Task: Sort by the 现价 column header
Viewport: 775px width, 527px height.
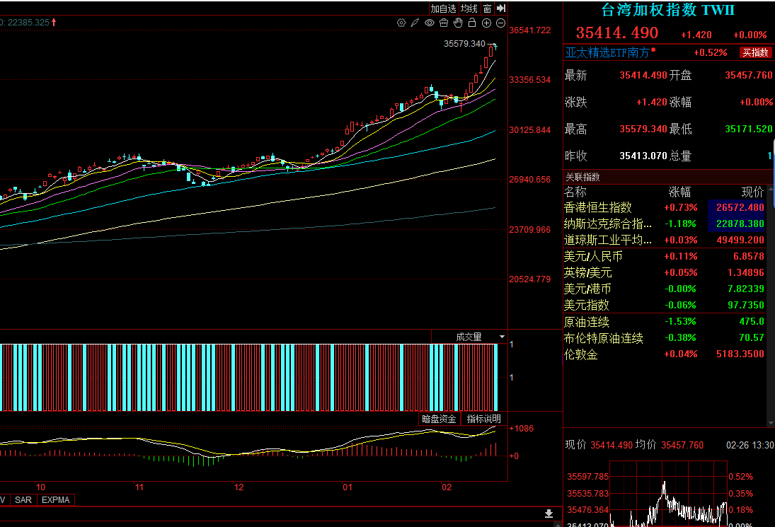Action: (753, 192)
